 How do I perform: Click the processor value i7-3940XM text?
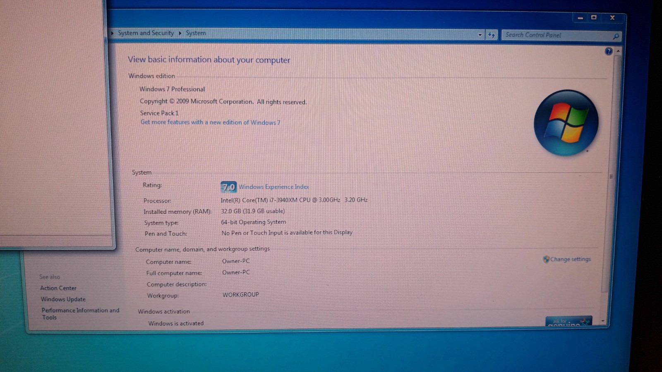click(x=294, y=200)
